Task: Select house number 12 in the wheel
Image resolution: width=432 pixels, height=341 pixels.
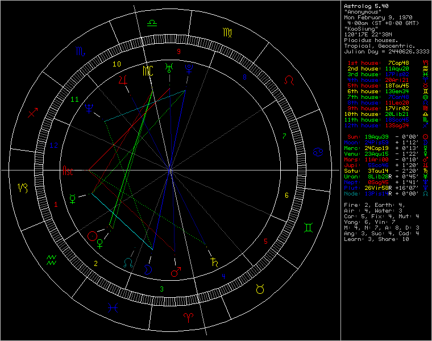Action: tap(54, 145)
